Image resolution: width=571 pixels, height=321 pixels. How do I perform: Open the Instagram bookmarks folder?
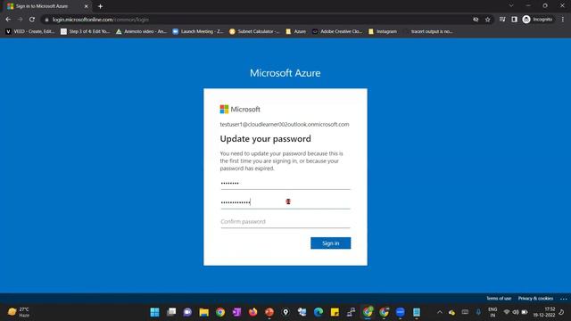(x=383, y=32)
